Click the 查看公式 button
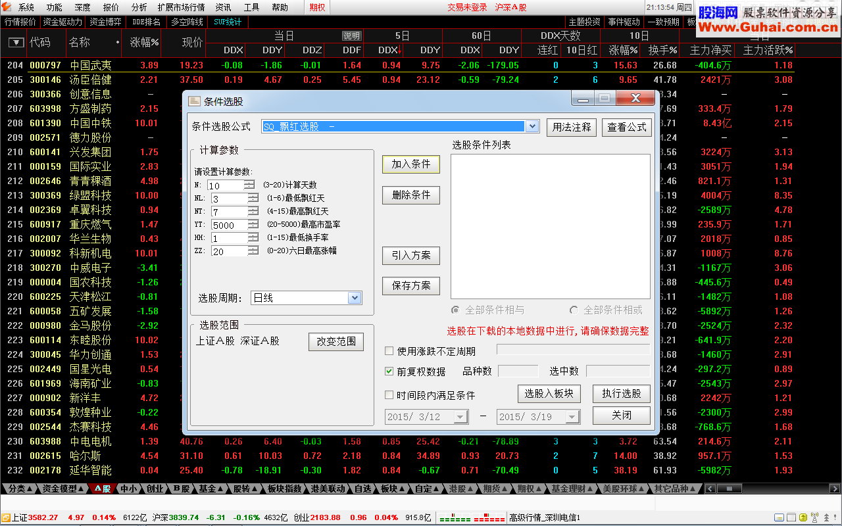Screen dimensions: 842x526 click(627, 128)
